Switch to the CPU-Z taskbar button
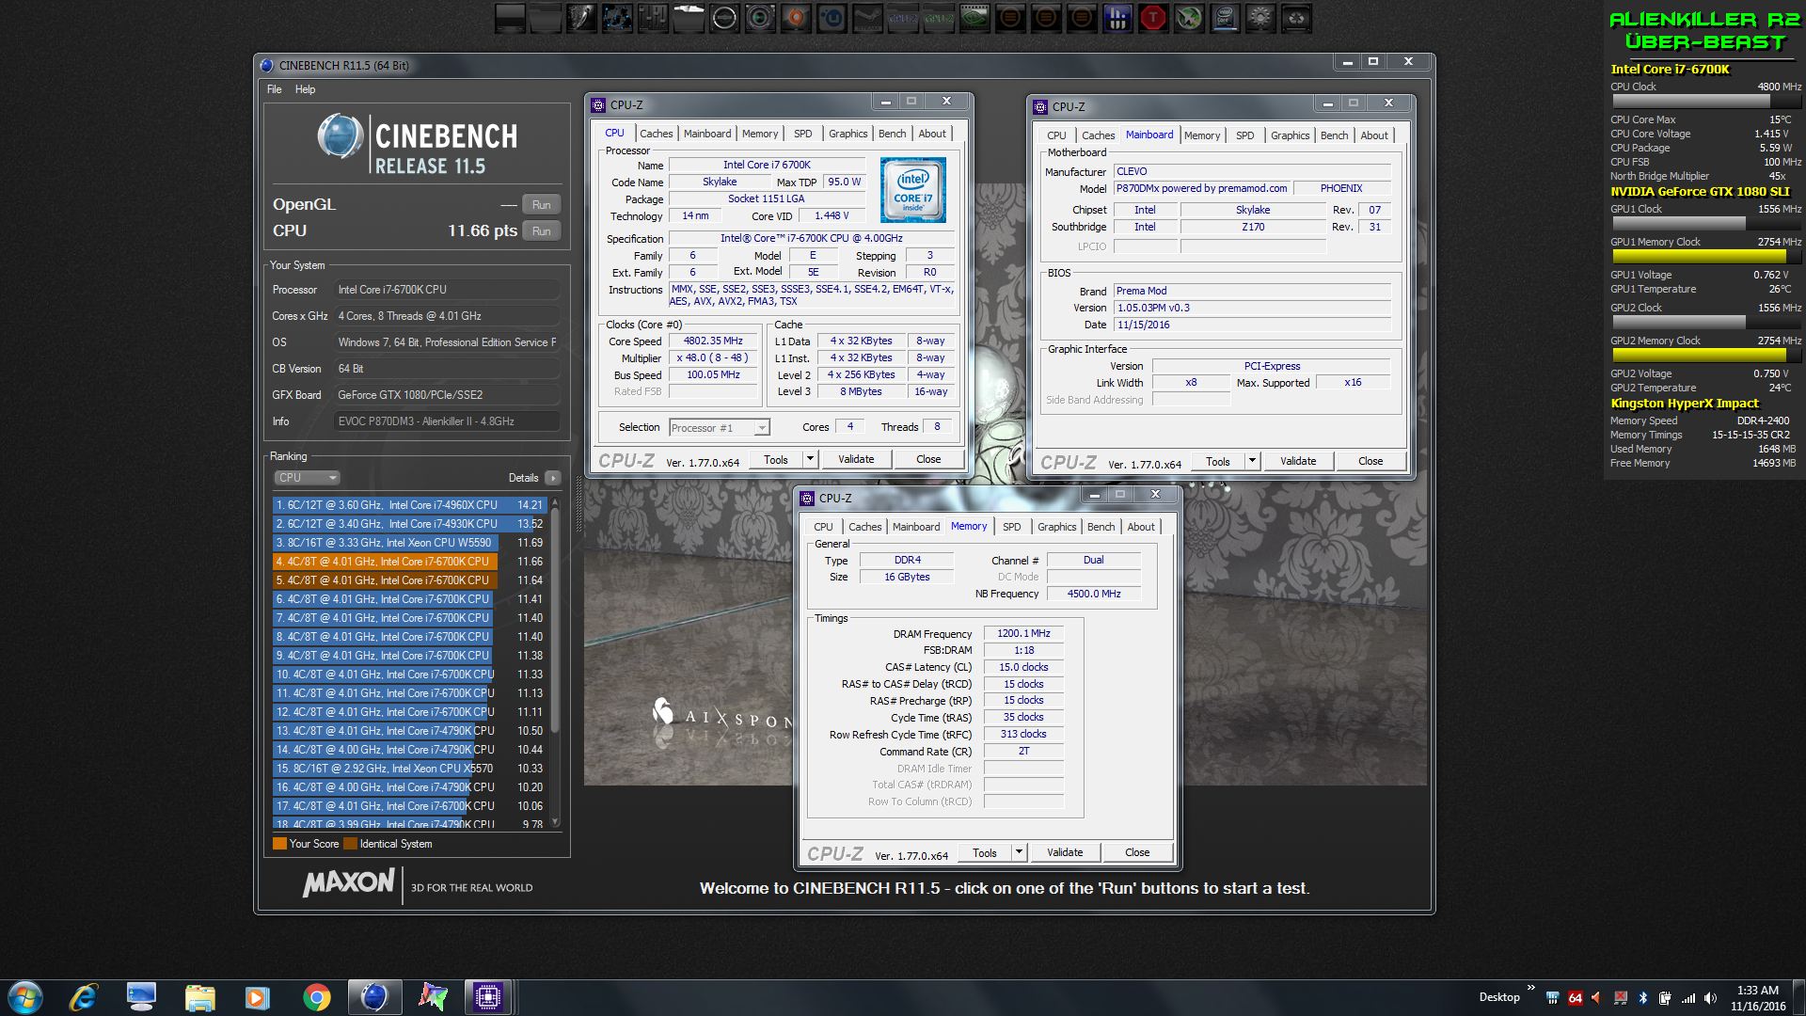 488,997
